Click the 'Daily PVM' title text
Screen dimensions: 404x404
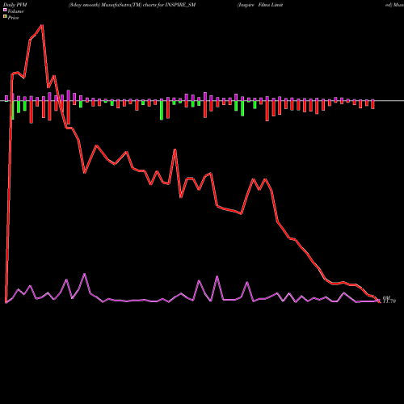point(15,5)
